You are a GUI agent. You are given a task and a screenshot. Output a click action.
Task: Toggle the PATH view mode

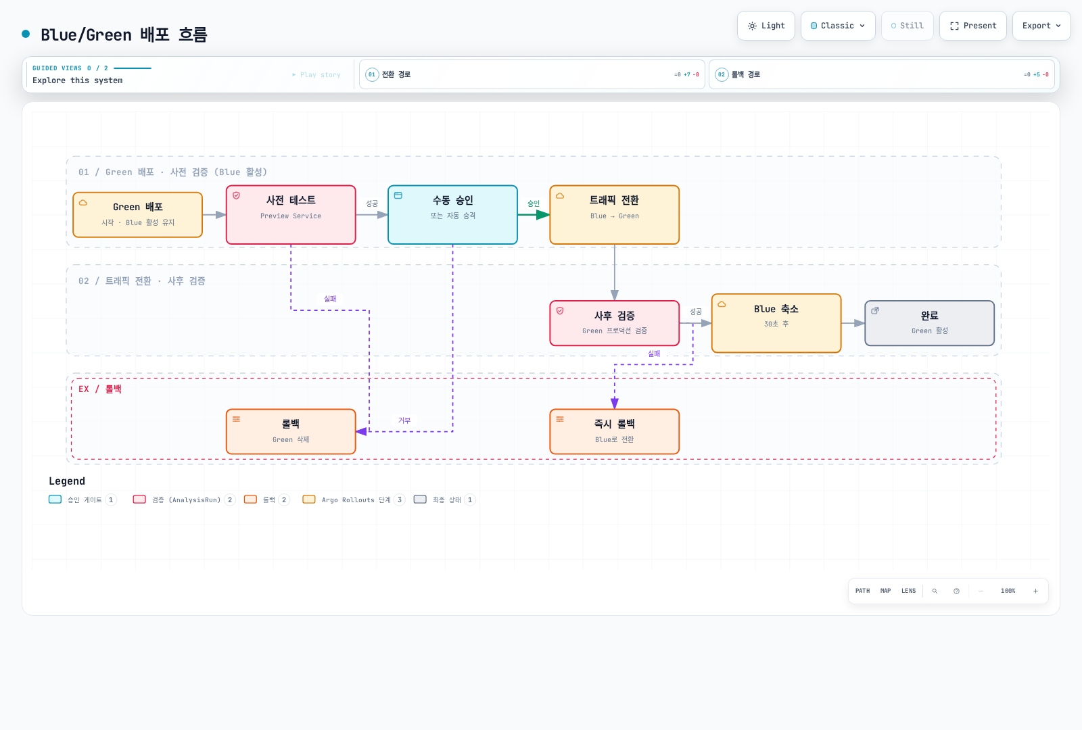[862, 591]
